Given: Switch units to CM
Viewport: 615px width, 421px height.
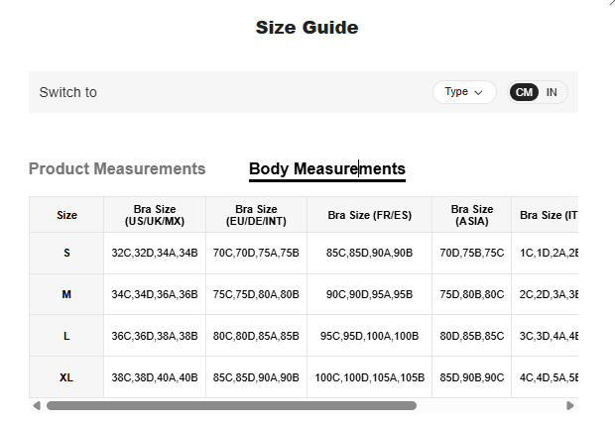Looking at the screenshot, I should click(524, 92).
